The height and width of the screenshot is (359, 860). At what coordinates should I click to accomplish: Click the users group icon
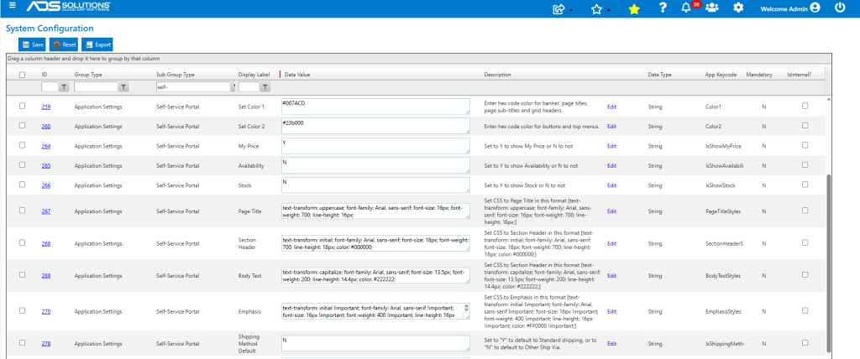coord(712,8)
